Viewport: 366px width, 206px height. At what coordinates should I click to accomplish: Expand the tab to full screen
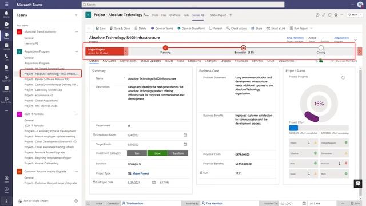[324, 15]
